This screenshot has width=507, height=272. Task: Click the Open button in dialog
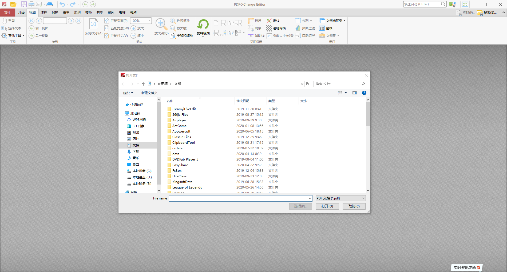(327, 206)
